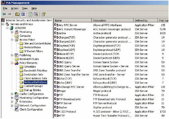Click the Client Configuration icon
This screenshot has height=119, width=169.
pyautogui.click(x=16, y=109)
